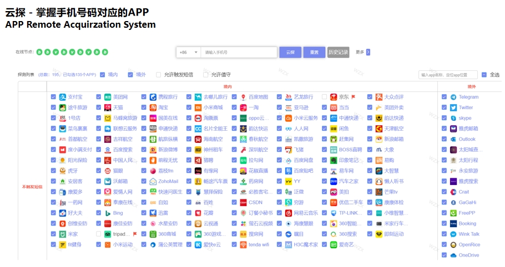Click the last green online node indicator

click(105, 52)
